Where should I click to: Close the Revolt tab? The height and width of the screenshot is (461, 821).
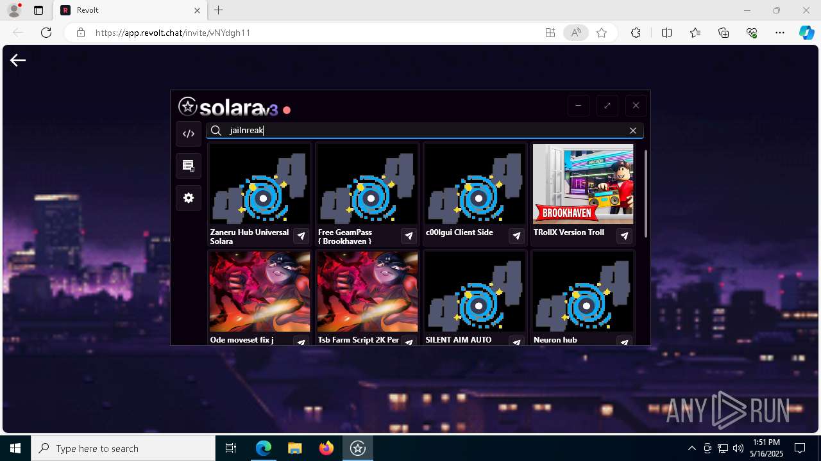click(198, 10)
